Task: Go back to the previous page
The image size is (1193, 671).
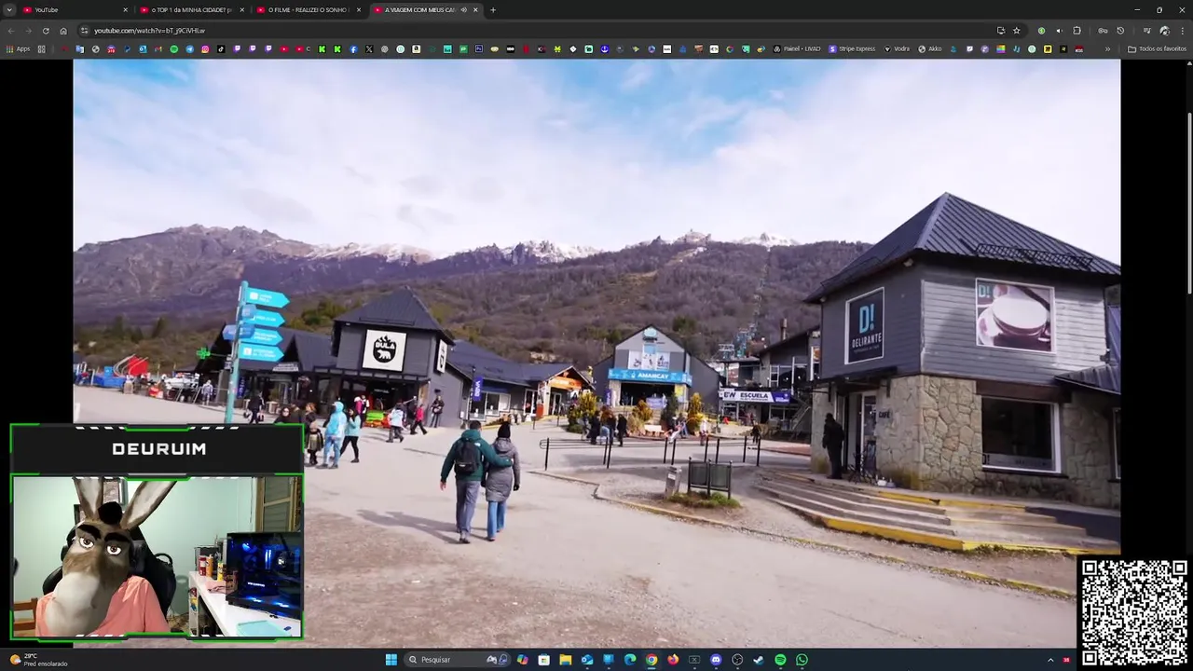Action: point(11,31)
